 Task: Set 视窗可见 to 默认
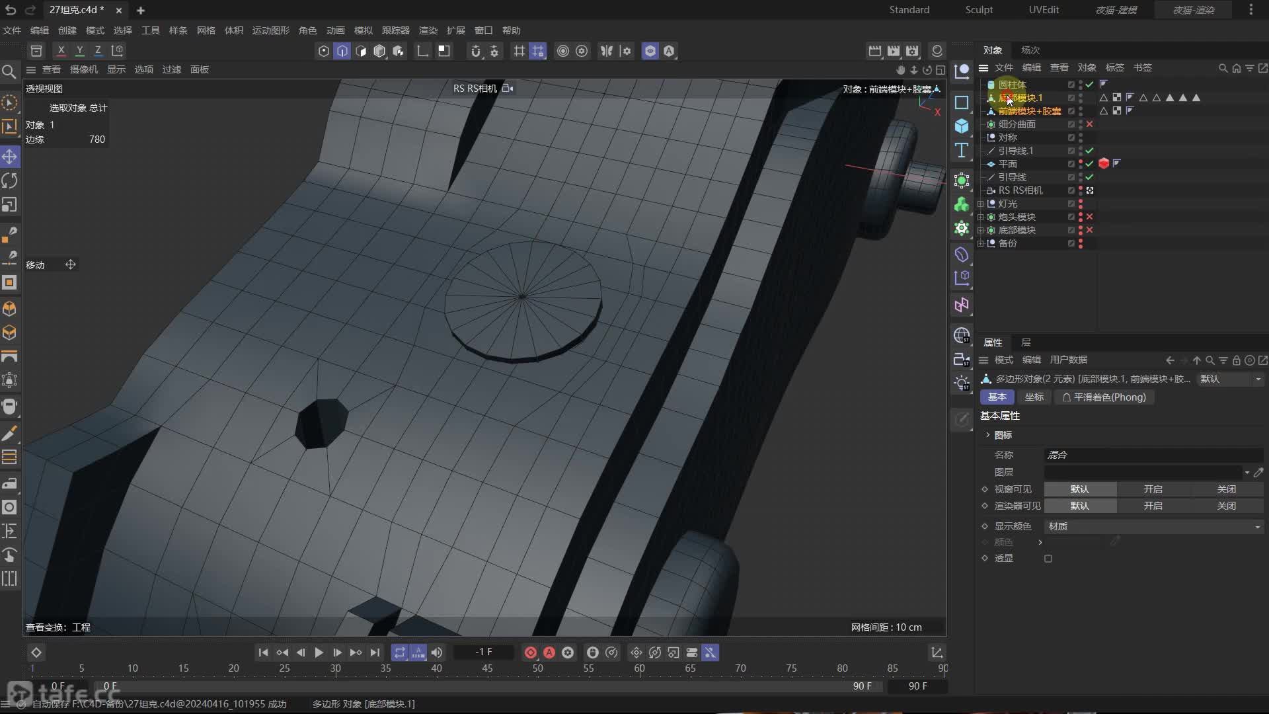1080,489
